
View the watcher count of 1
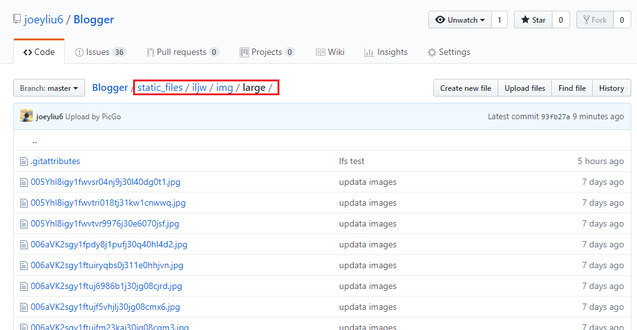[x=500, y=20]
